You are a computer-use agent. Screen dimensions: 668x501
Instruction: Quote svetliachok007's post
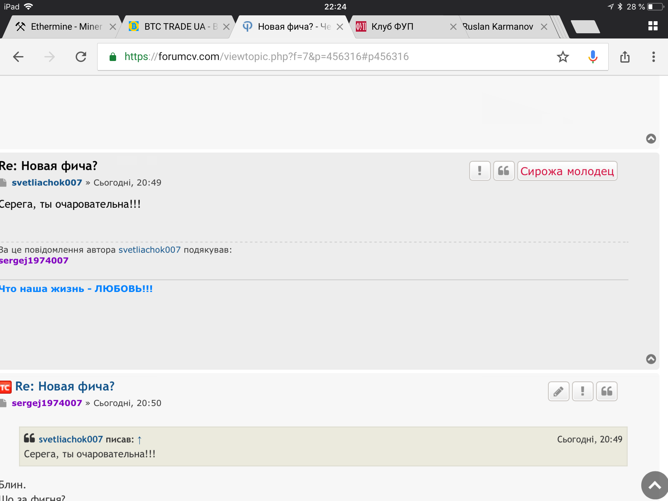tap(504, 171)
